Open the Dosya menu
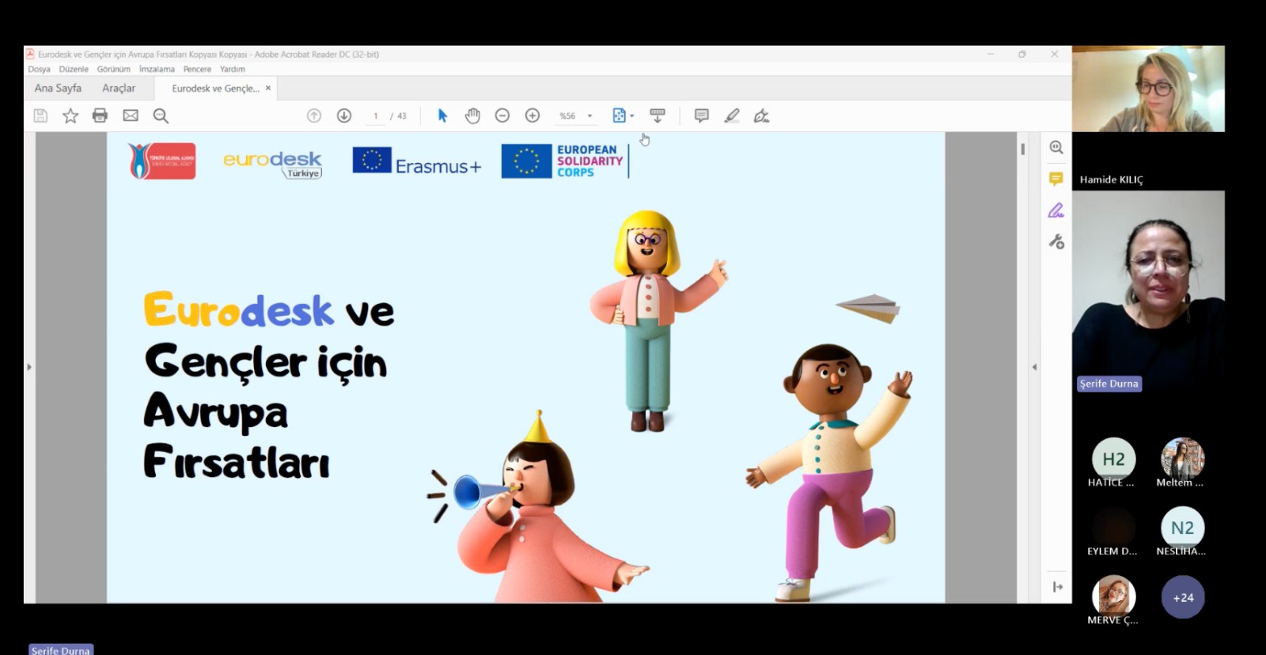The height and width of the screenshot is (655, 1266). [x=39, y=70]
